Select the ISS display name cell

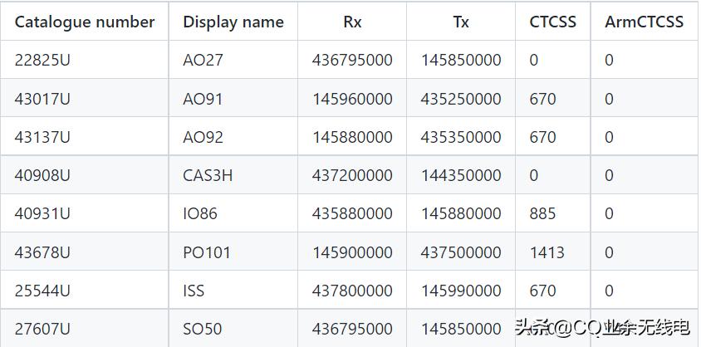[194, 291]
